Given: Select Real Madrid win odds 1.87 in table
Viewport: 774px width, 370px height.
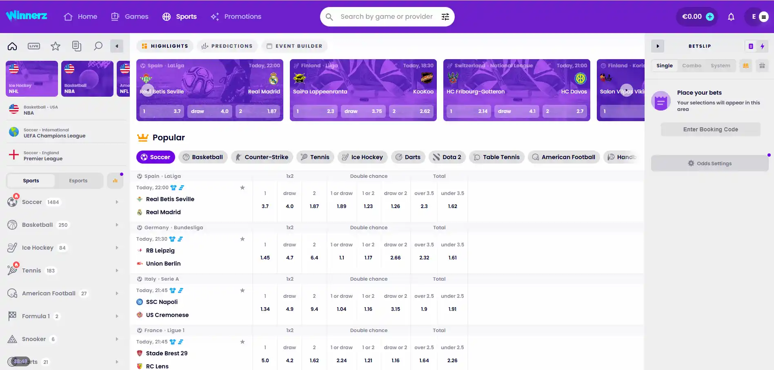Looking at the screenshot, I should (x=314, y=206).
